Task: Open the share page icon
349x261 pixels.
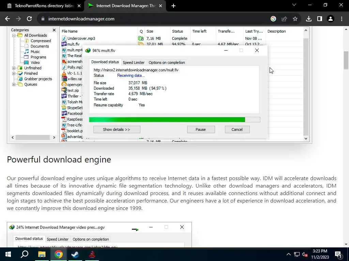Action: tap(284, 19)
